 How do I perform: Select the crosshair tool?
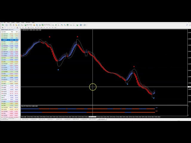5,27
